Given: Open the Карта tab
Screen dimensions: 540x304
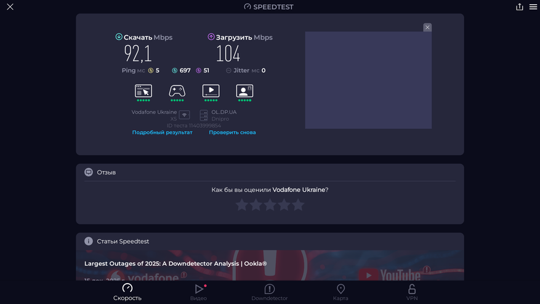Looking at the screenshot, I should coord(341,292).
